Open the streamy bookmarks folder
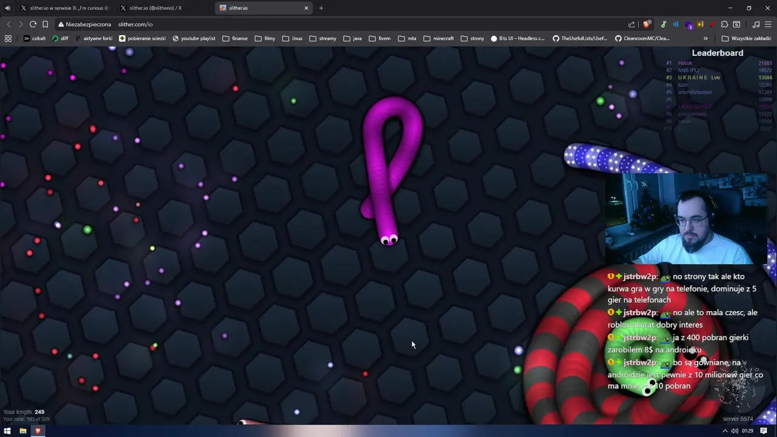Image resolution: width=777 pixels, height=437 pixels. 322,38
